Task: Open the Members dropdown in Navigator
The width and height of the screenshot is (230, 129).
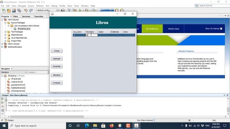Action: point(14,72)
